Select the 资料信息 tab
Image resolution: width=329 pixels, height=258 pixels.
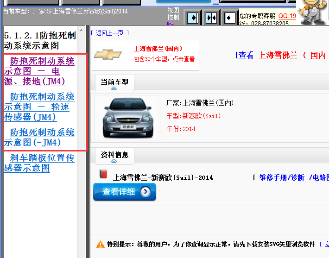click(x=114, y=156)
